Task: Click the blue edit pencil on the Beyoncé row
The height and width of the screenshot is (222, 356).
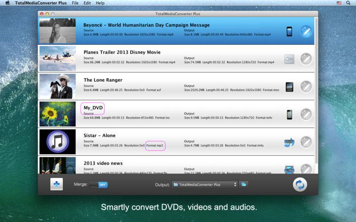Action: point(306,32)
